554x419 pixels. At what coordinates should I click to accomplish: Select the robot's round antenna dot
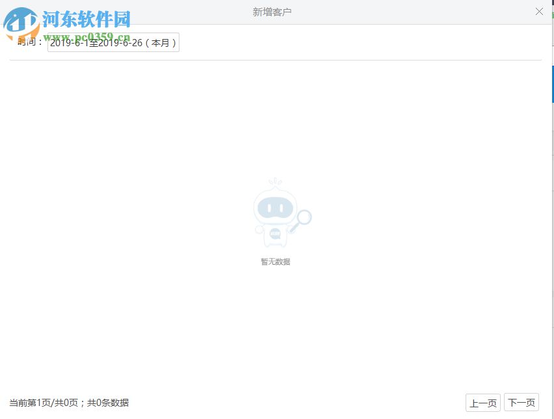[x=276, y=182]
